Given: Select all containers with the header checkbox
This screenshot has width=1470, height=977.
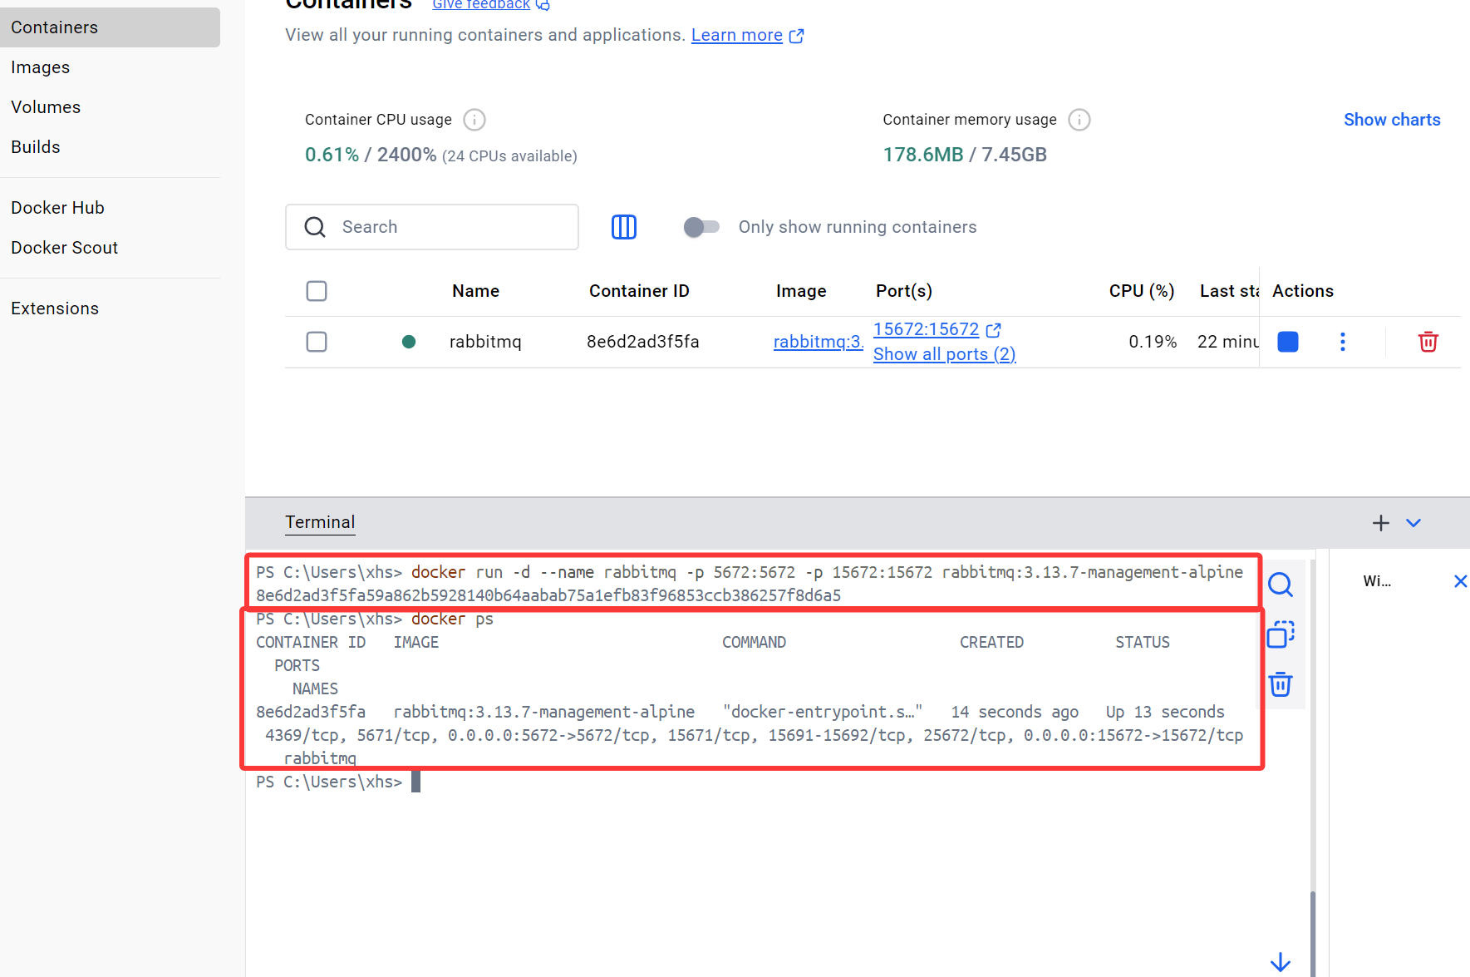Looking at the screenshot, I should tap(317, 291).
